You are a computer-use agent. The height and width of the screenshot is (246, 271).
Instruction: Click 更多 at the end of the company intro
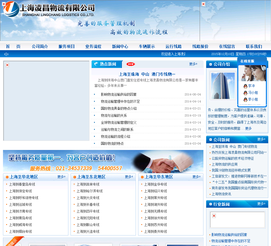click(248, 128)
